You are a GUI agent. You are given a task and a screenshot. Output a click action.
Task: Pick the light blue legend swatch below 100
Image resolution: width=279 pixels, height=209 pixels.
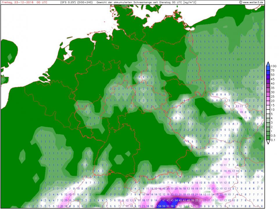click(x=267, y=68)
